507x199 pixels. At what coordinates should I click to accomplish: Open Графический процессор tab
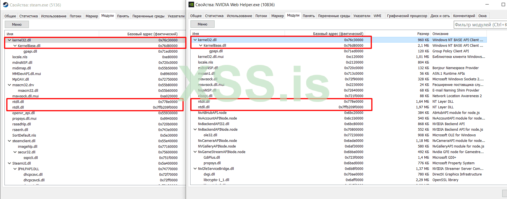[x=407, y=16]
